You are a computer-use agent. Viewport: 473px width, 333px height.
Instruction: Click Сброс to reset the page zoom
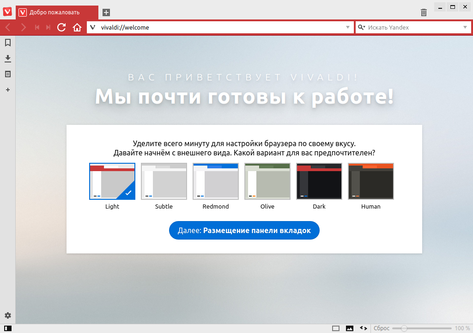click(382, 327)
